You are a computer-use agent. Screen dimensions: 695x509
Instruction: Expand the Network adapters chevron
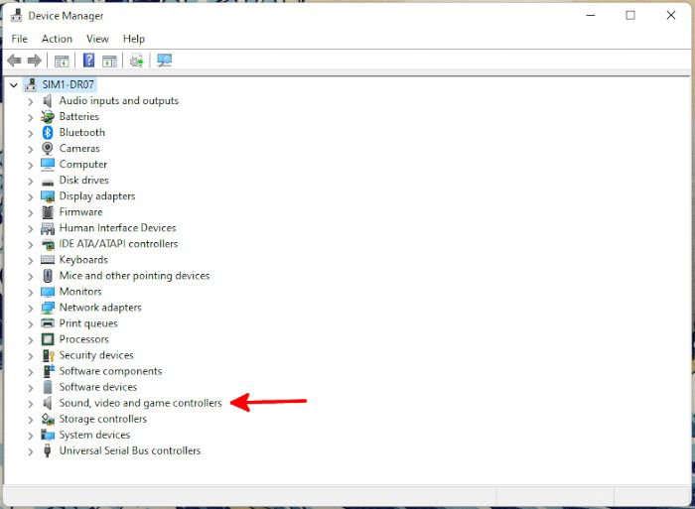[30, 308]
